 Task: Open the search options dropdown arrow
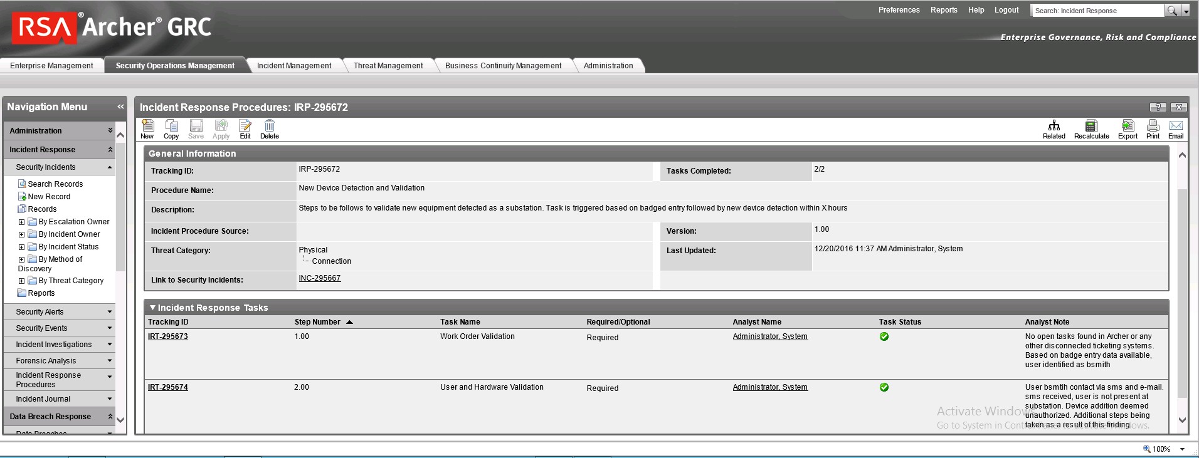click(x=1186, y=11)
